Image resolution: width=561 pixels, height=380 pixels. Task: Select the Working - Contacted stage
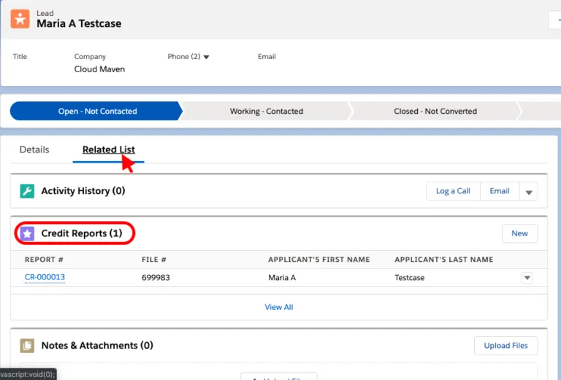[266, 111]
